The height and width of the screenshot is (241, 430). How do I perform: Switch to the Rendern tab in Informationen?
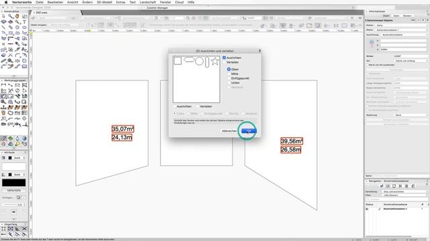tap(407, 16)
